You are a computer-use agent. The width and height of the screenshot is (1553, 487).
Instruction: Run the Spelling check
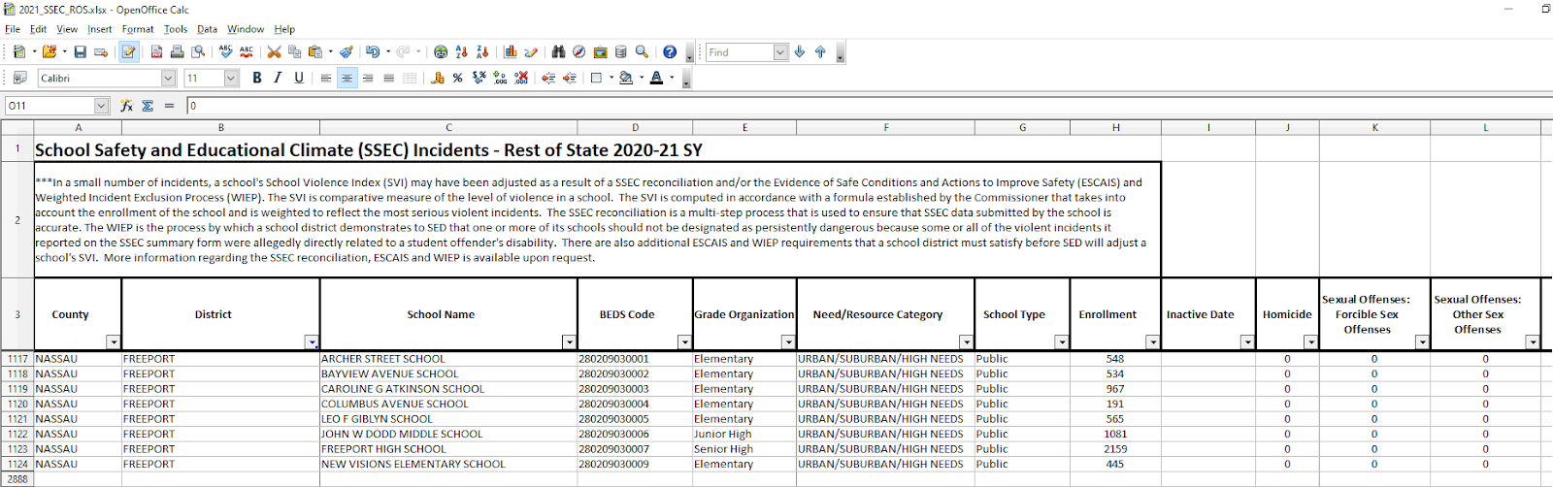[x=225, y=51]
